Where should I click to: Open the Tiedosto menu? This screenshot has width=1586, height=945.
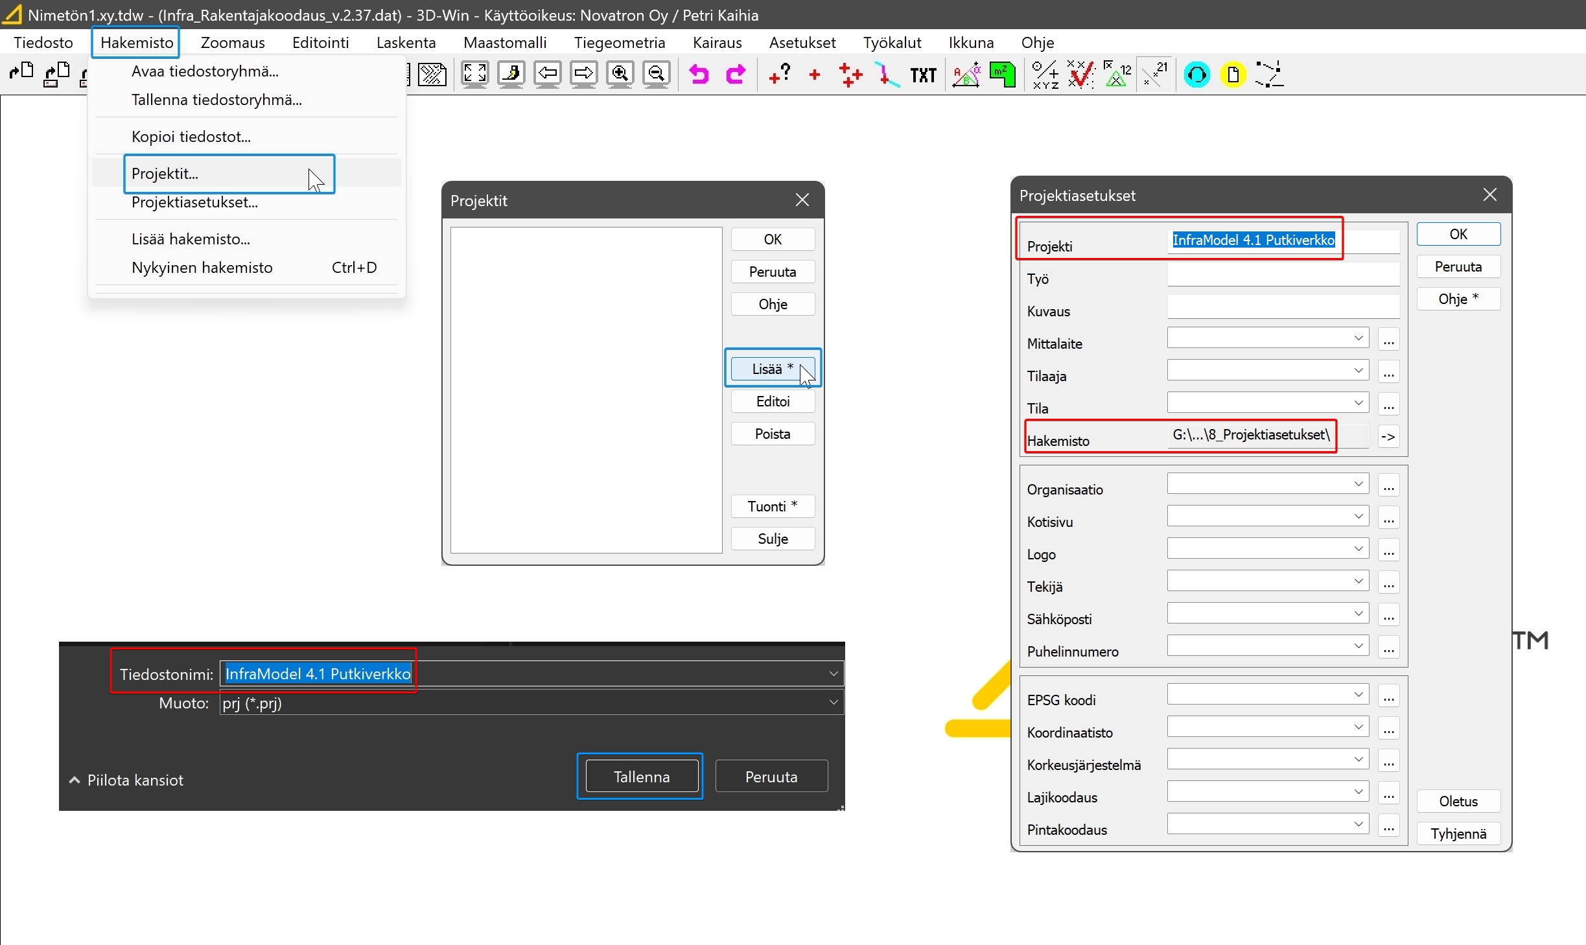click(43, 42)
